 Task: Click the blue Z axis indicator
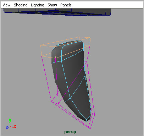[7, 127]
